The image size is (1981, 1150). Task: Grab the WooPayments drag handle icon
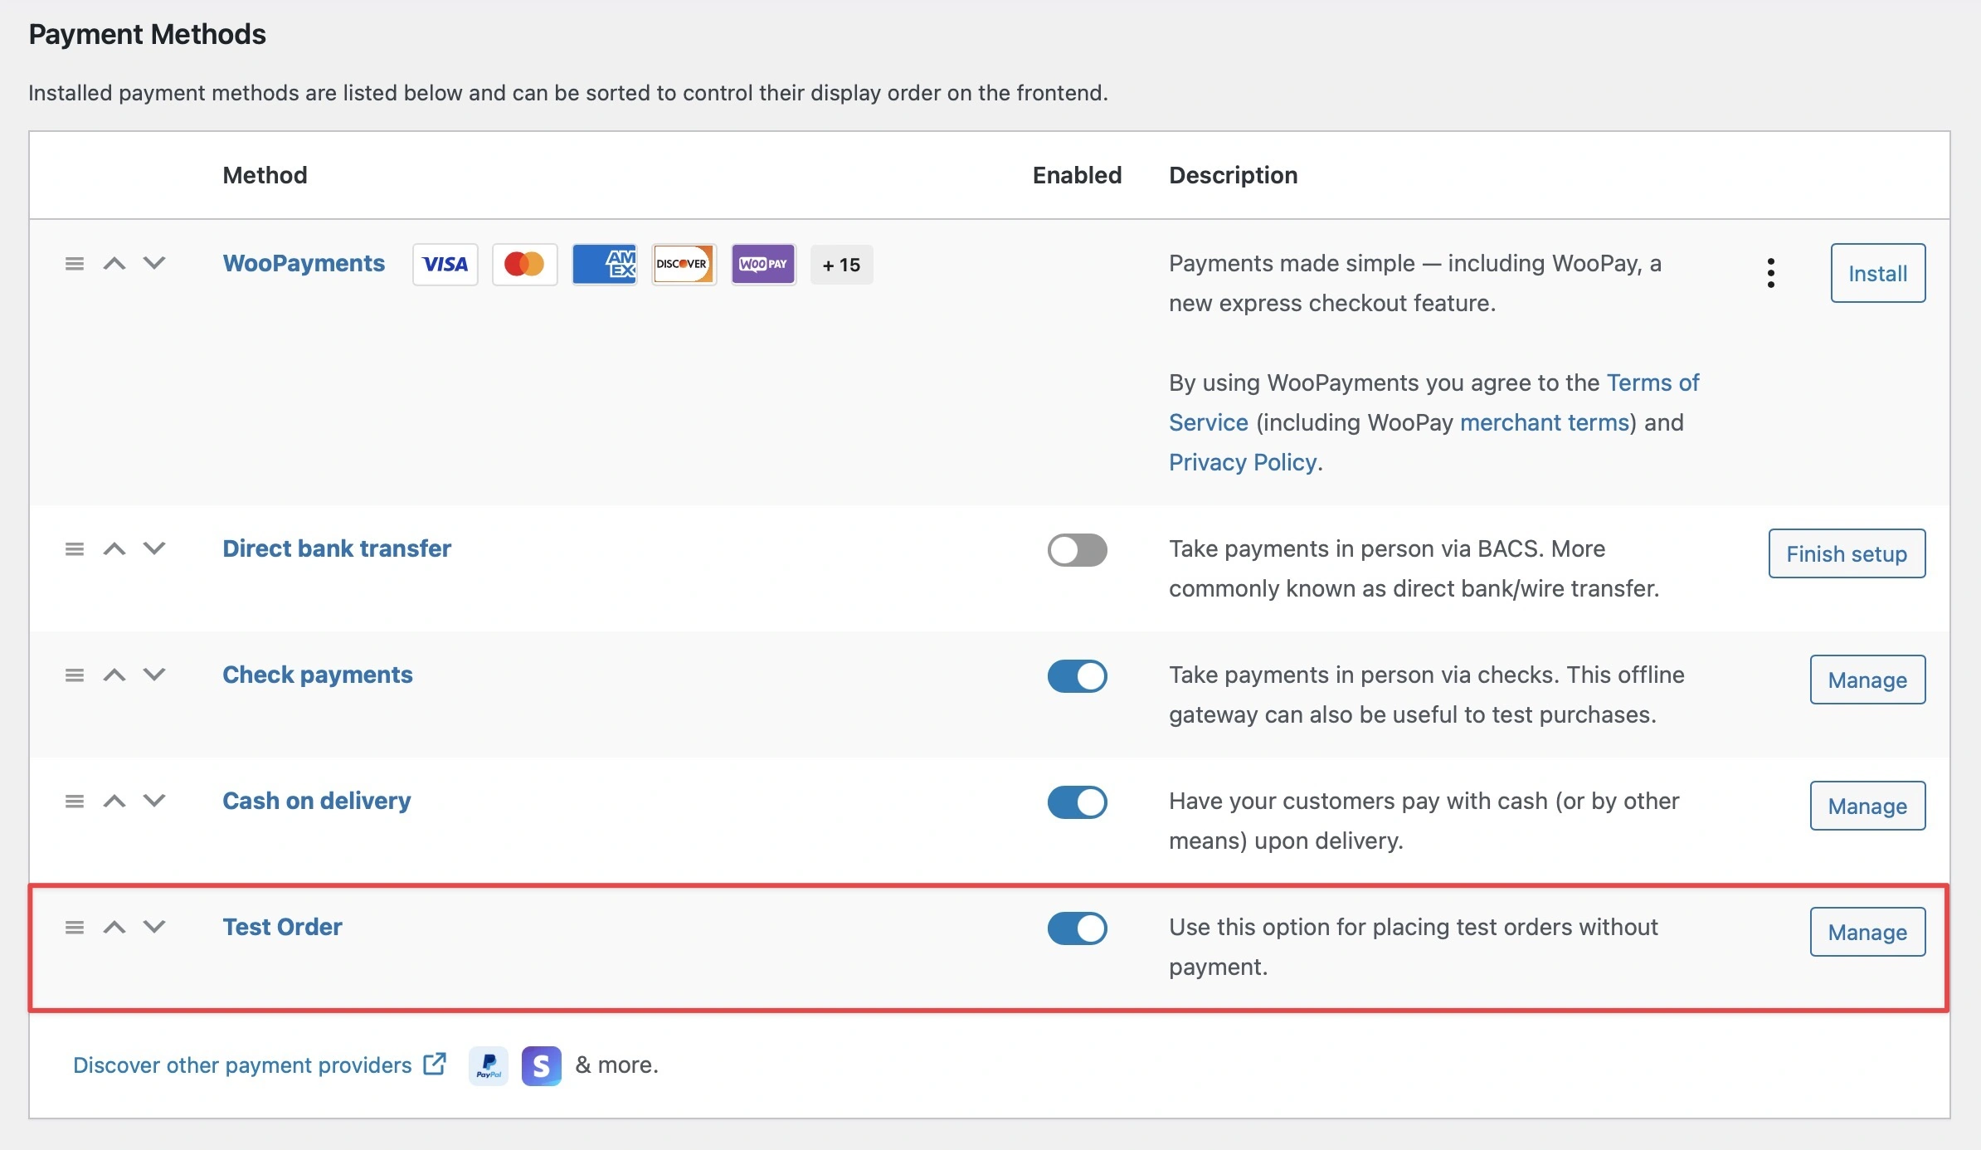pos(75,264)
